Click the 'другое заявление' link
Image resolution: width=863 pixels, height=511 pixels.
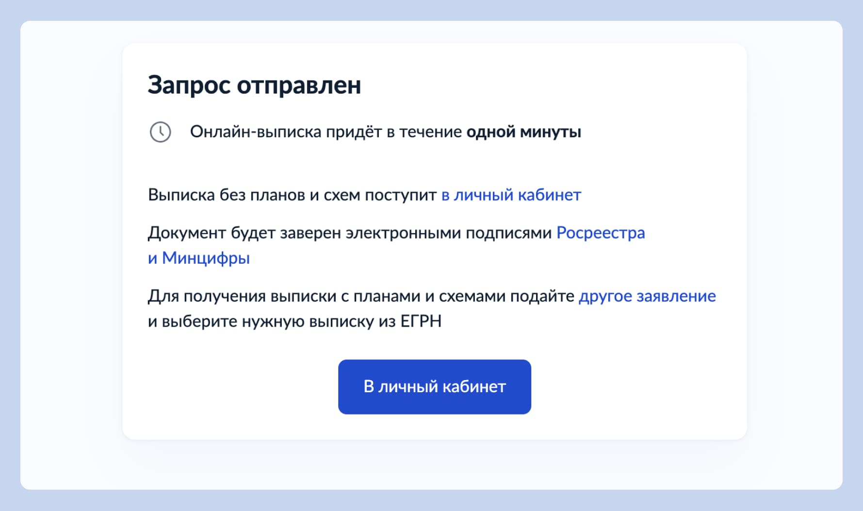pyautogui.click(x=648, y=296)
